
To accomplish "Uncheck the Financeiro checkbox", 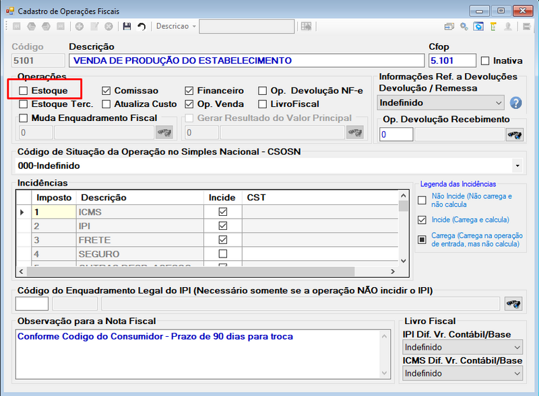I will pyautogui.click(x=189, y=91).
